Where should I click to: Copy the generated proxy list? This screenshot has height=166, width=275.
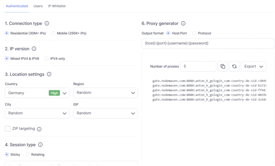(223, 66)
